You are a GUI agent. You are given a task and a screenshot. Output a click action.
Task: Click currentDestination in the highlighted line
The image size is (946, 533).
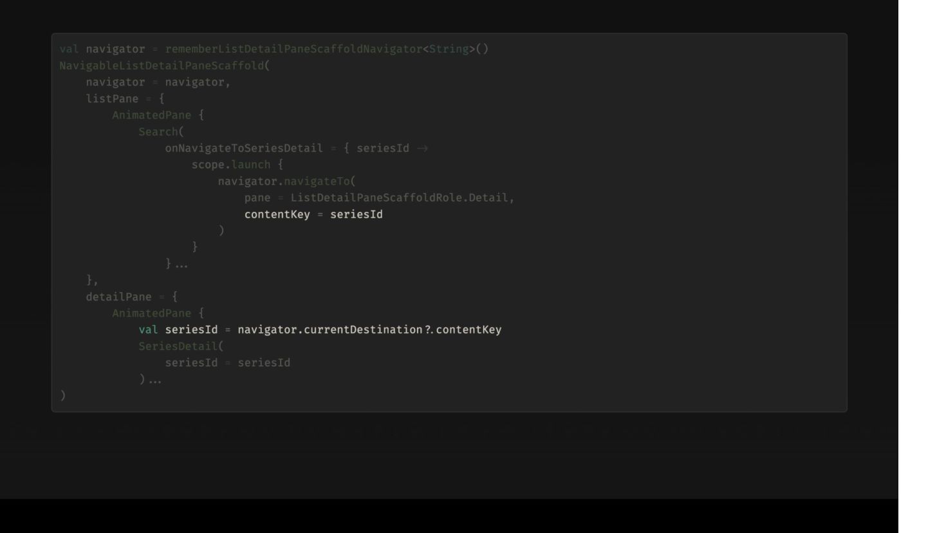(x=363, y=330)
